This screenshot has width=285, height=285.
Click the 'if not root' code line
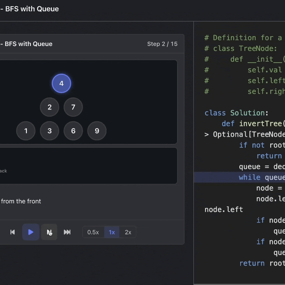[x=262, y=145]
